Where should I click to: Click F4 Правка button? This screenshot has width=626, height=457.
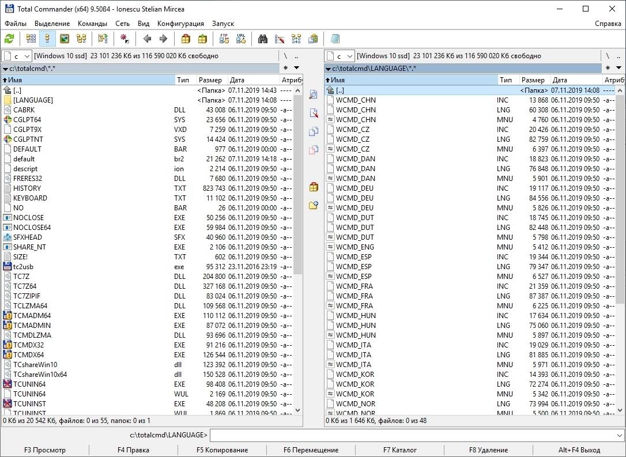pyautogui.click(x=133, y=450)
